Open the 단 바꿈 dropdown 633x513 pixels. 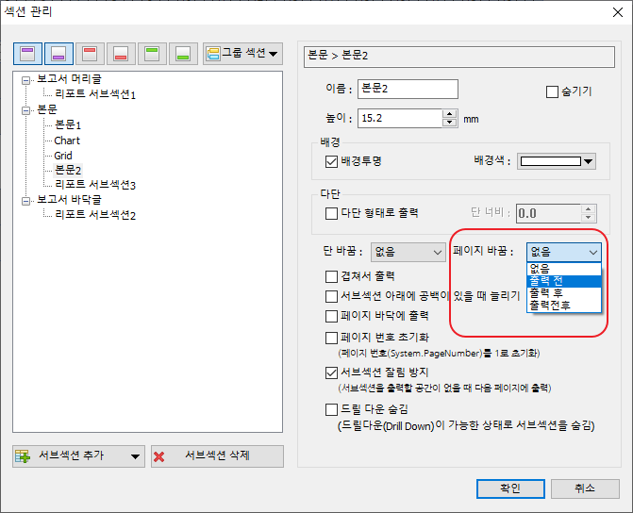pos(408,253)
